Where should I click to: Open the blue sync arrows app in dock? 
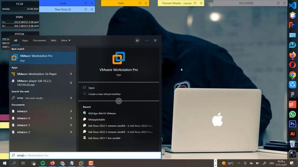click(x=292, y=84)
